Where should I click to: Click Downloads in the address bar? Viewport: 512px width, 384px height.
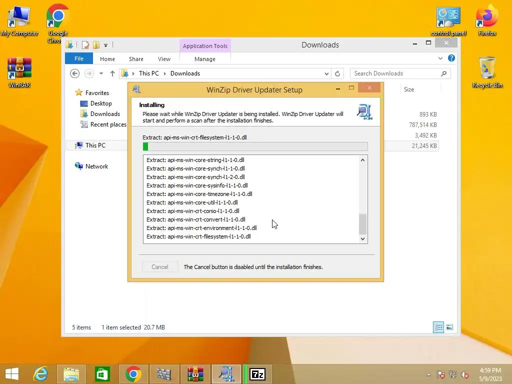point(185,73)
